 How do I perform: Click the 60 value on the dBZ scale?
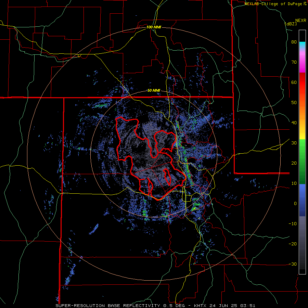[x=294, y=82]
